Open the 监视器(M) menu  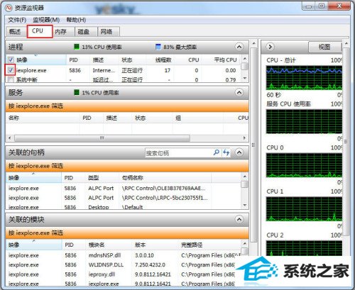coord(46,20)
